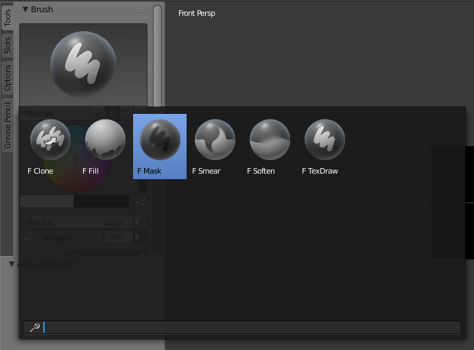Switch to Grease Pencil tab
The height and width of the screenshot is (350, 474).
point(8,126)
